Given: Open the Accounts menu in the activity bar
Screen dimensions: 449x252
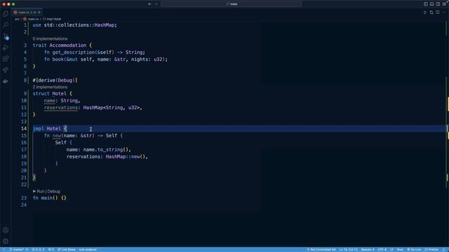Looking at the screenshot, I should tap(6, 230).
